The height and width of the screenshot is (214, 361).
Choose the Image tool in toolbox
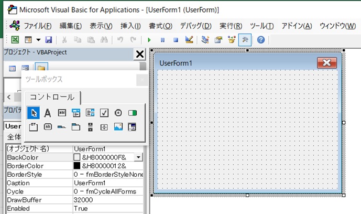click(x=118, y=126)
